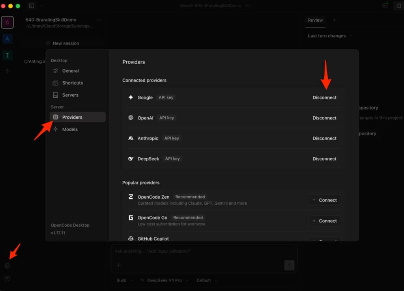Disconnect the Anthropic provider
Screen dimensions: 404x291
324,138
